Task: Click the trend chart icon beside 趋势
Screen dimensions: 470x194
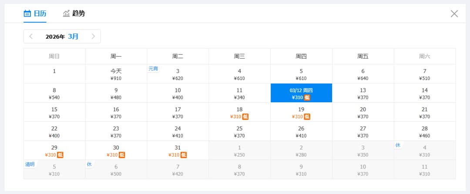Action: pyautogui.click(x=66, y=13)
